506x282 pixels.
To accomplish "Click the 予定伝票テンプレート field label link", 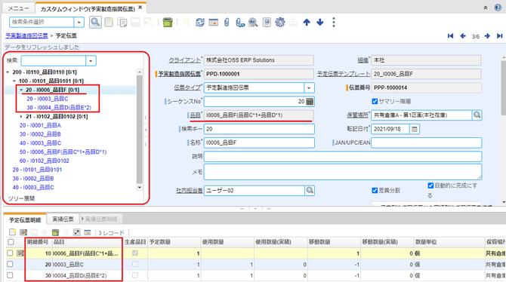I will point(344,74).
